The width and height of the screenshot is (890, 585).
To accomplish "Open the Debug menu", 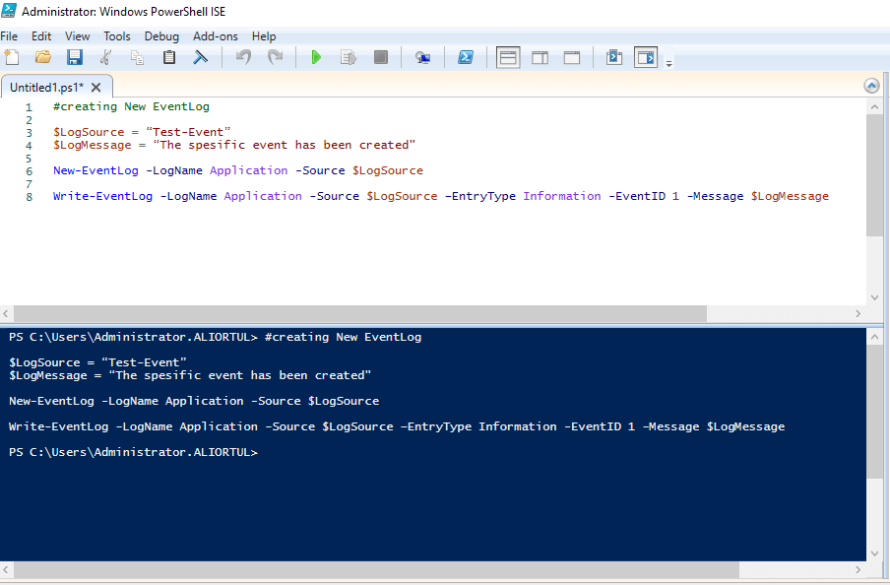I will (x=161, y=36).
